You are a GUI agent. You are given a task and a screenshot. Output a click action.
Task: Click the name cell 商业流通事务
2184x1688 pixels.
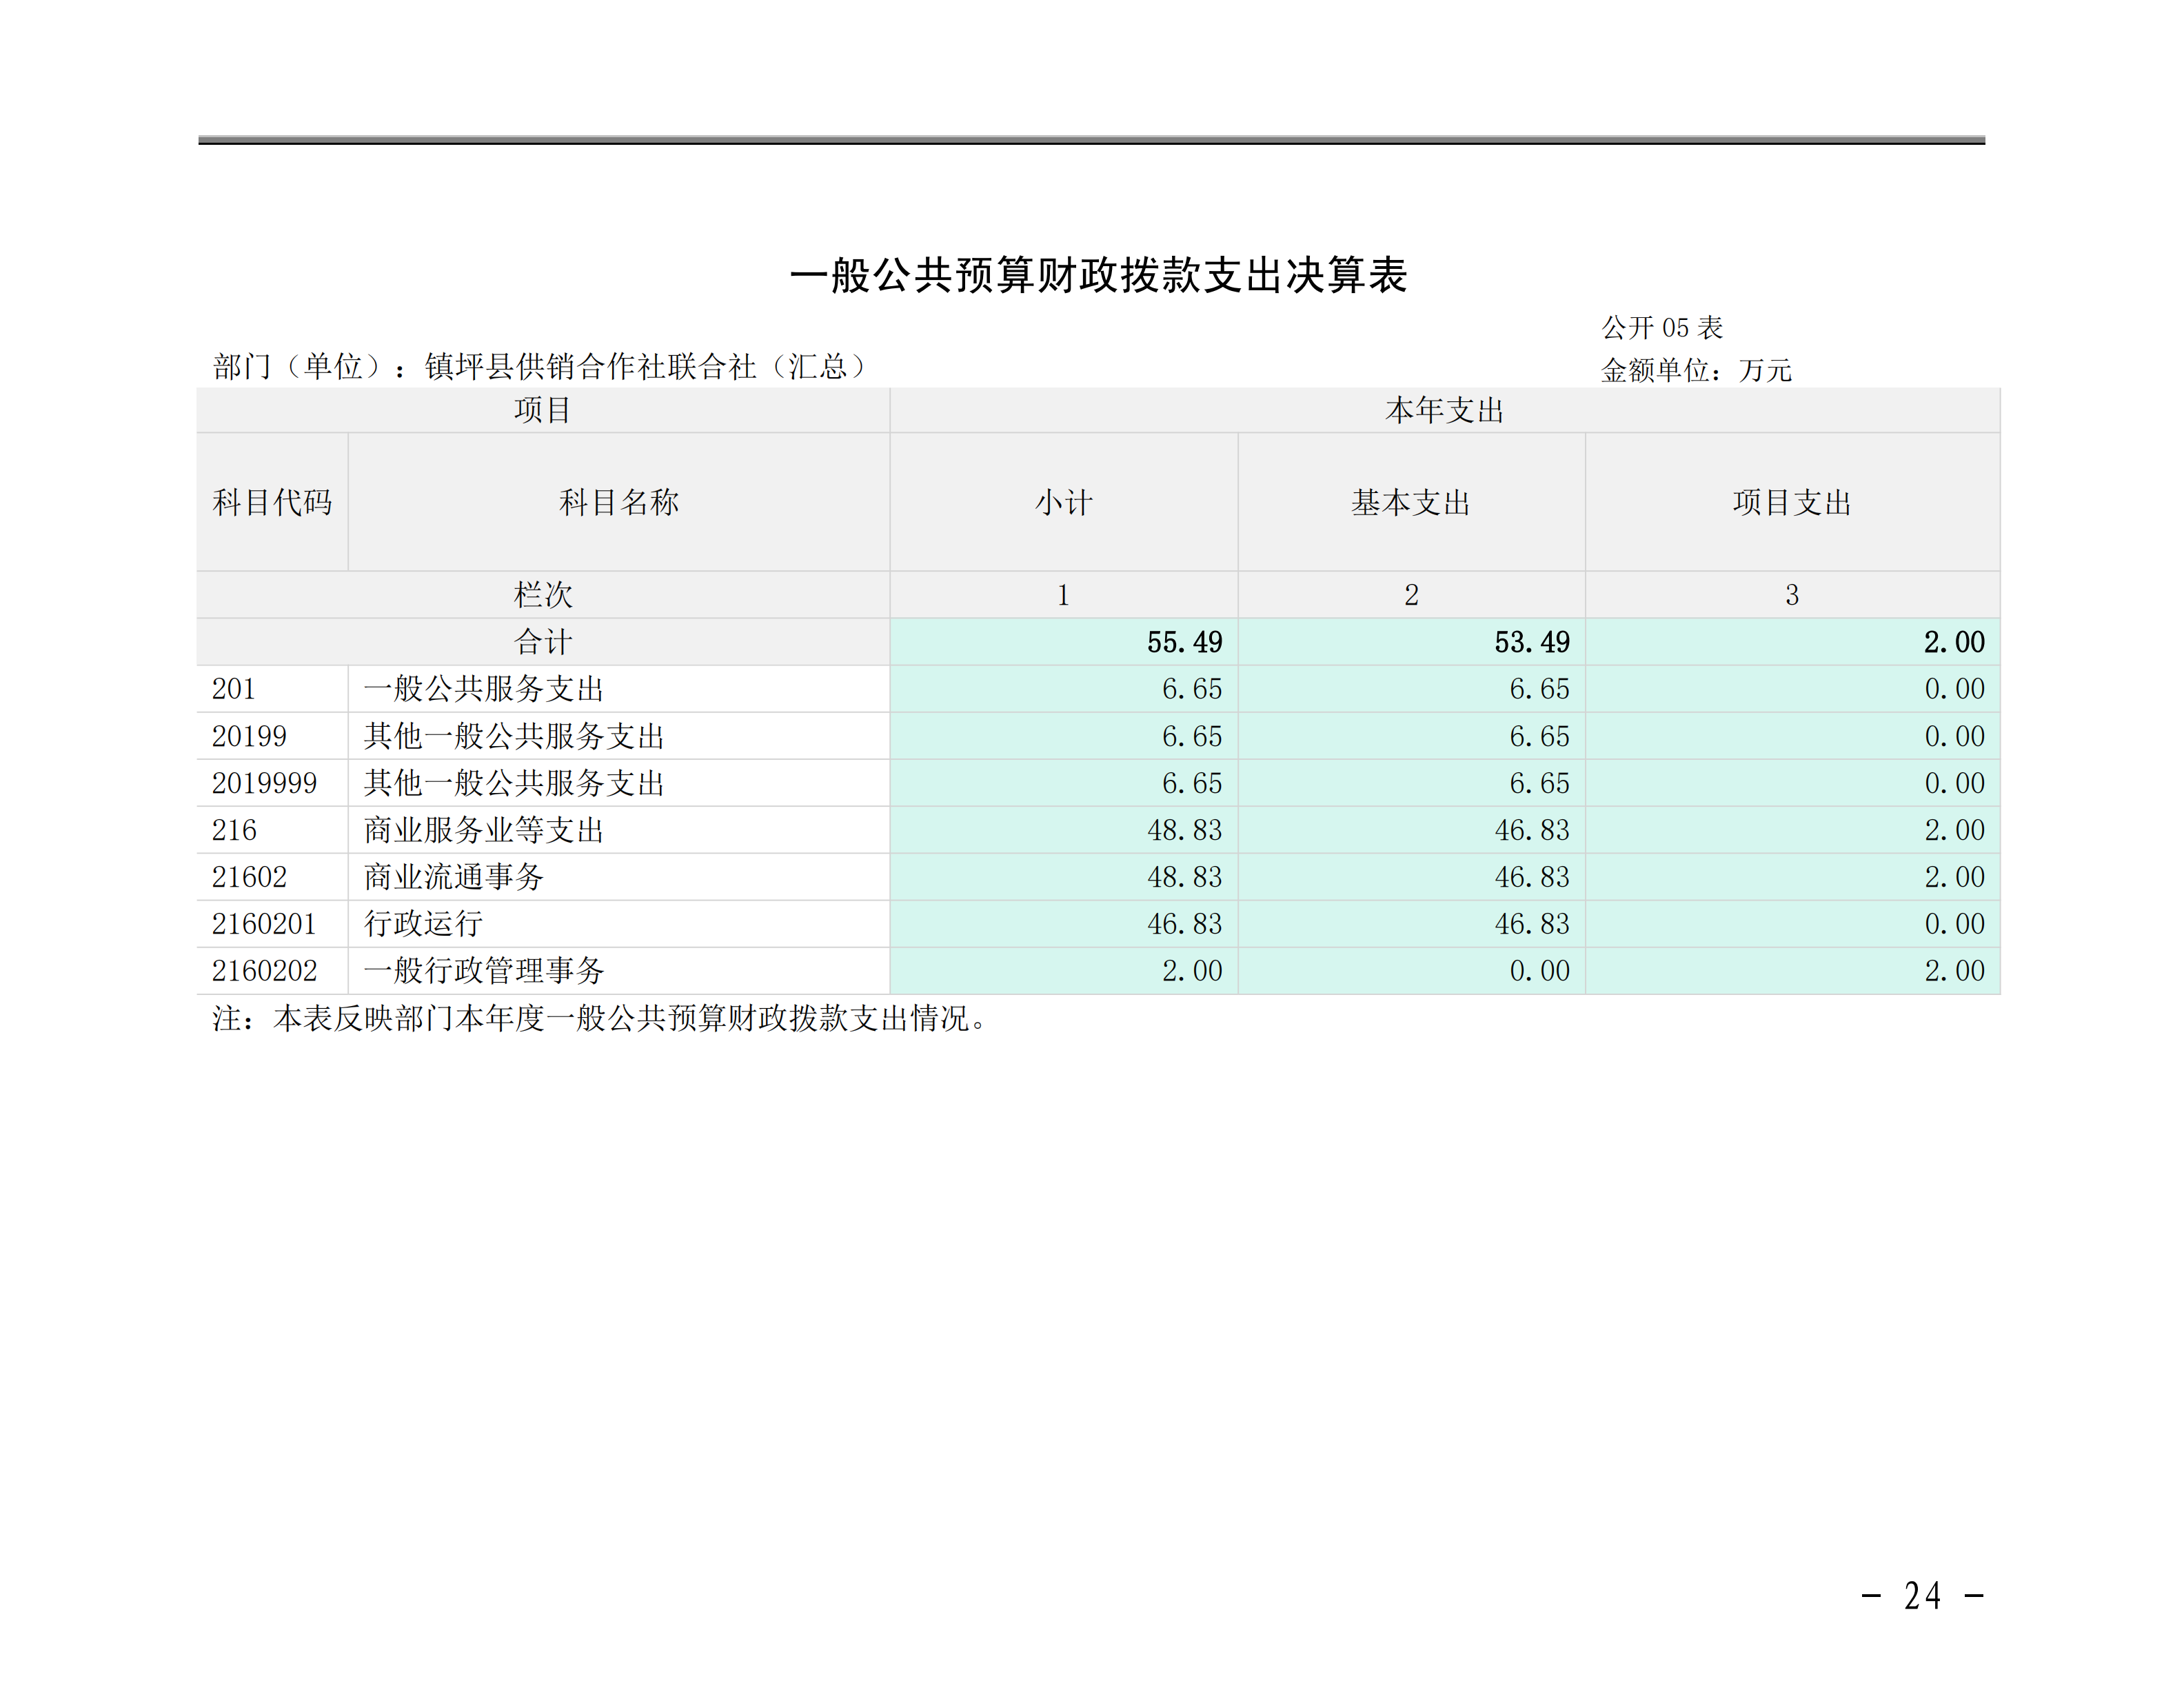tap(619, 877)
